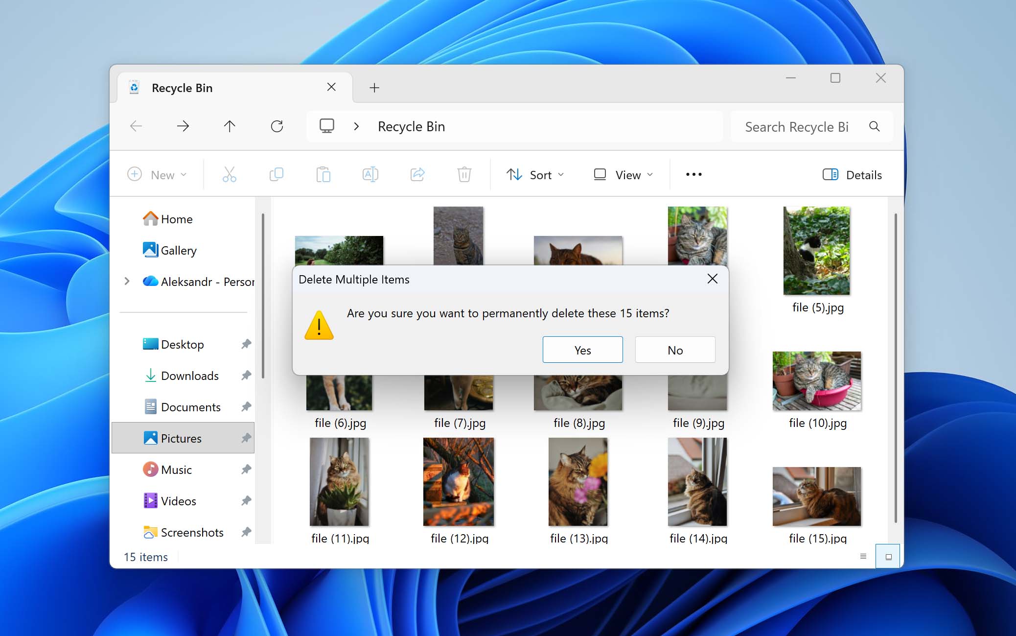
Task: Select the Recycle Bin tab
Action: click(x=183, y=88)
